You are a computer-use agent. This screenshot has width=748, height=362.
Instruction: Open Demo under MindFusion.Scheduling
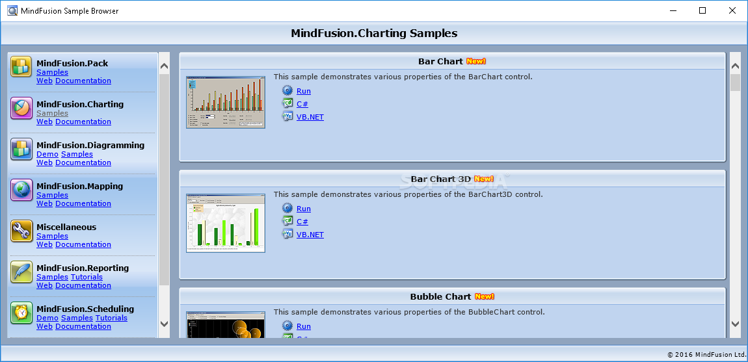(47, 318)
